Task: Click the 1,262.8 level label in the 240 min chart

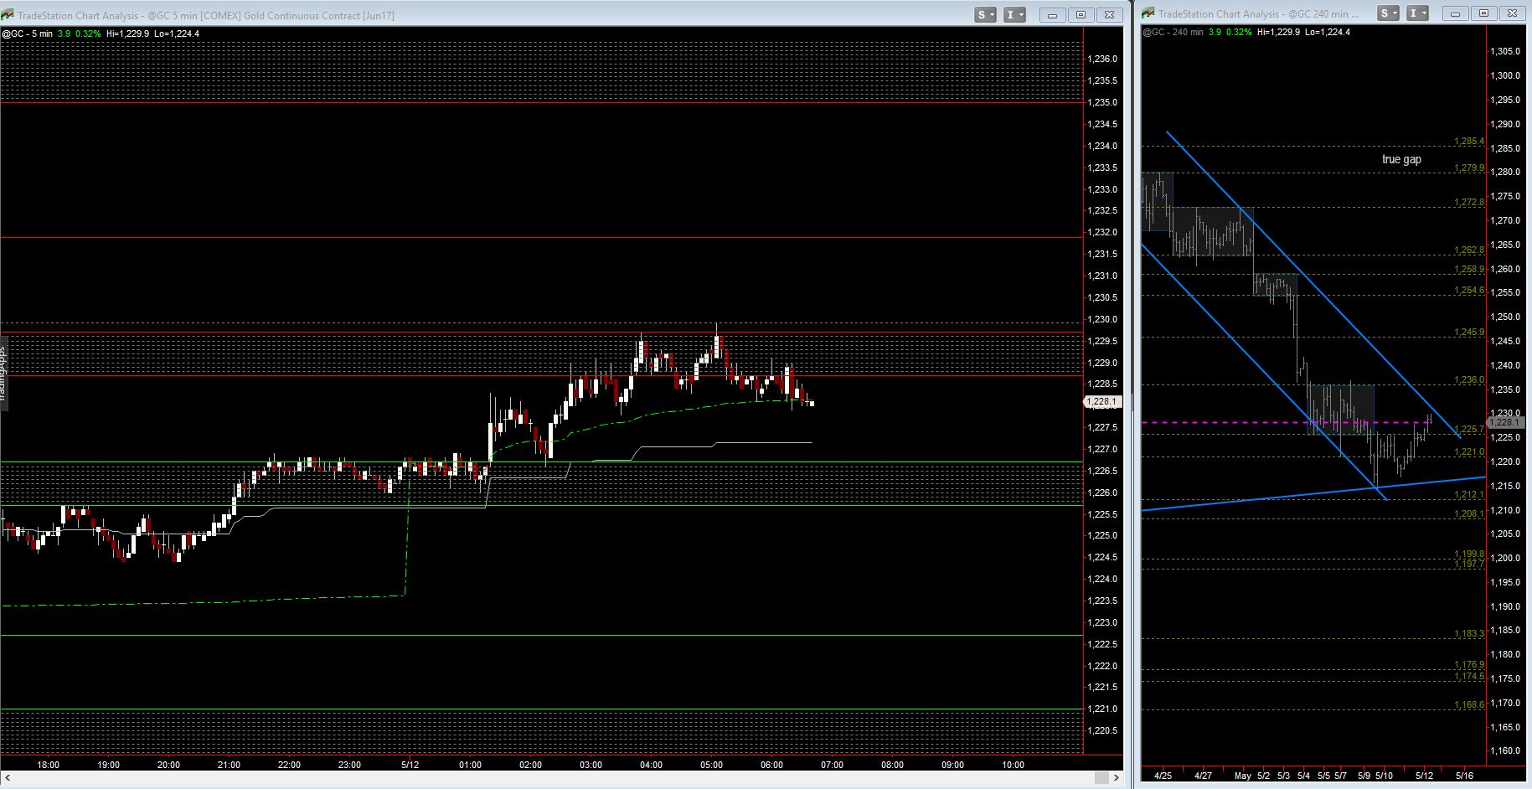Action: coord(1469,250)
